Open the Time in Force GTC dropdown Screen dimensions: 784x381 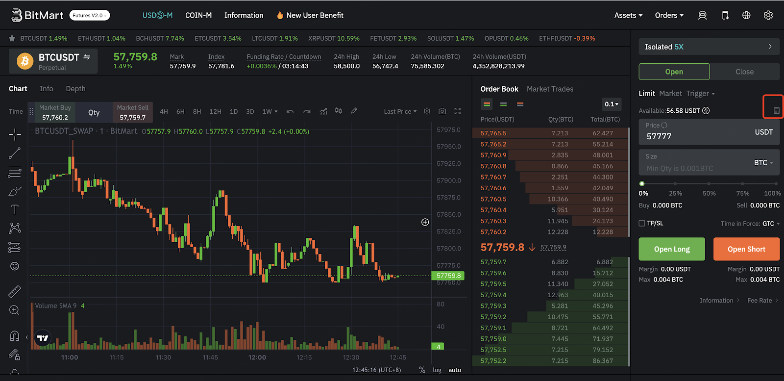click(771, 224)
